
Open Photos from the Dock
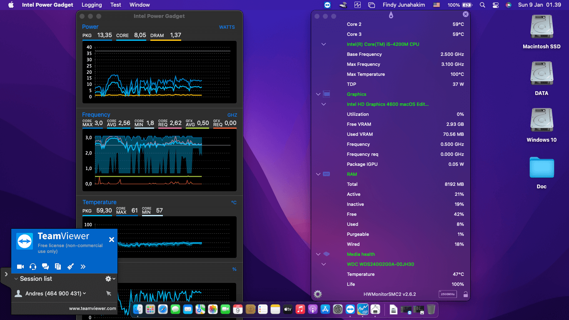[213, 309]
